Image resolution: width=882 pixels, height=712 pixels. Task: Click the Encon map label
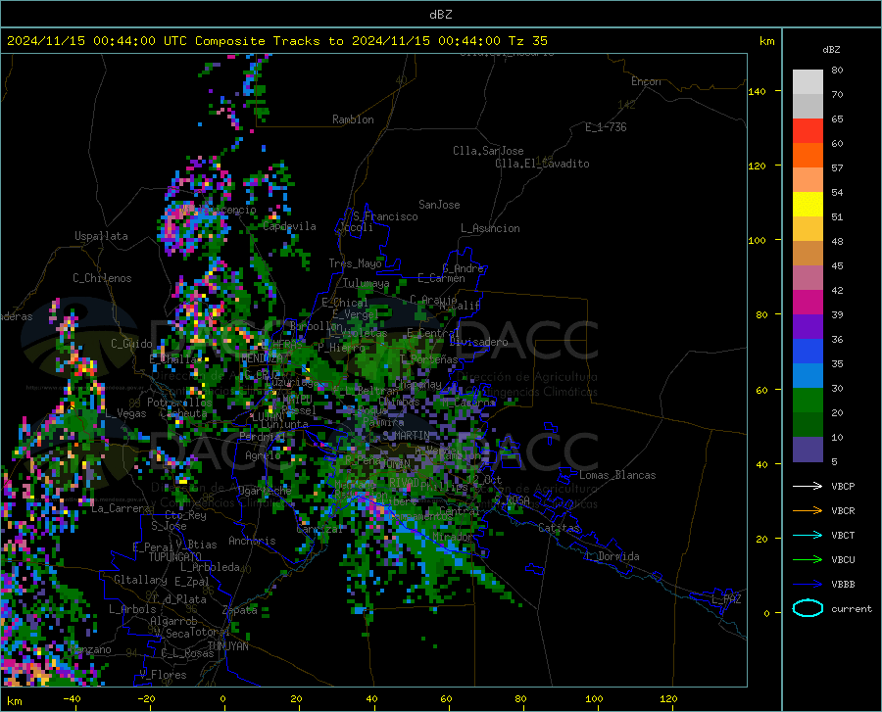coord(646,81)
